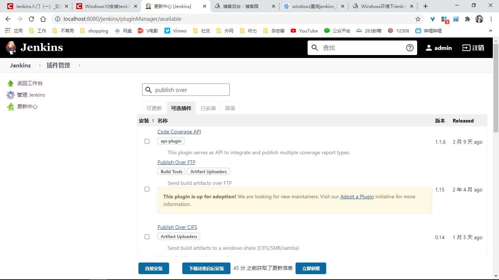
Task: Check the Publish Over FTP install checkbox
Action: coord(147,189)
